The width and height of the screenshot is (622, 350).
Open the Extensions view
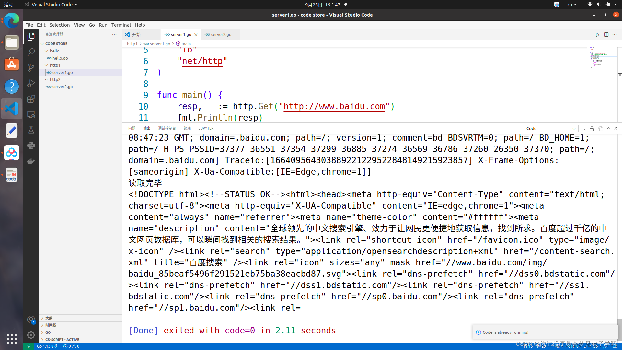click(x=31, y=99)
